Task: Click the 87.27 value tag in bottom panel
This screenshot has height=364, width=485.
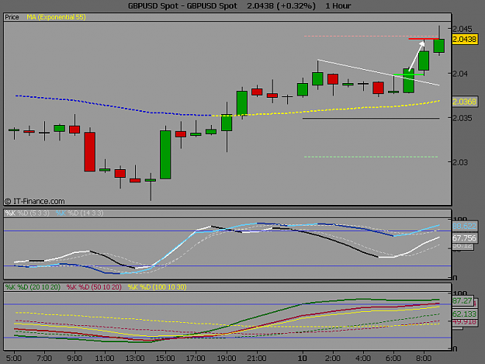Action: [462, 301]
